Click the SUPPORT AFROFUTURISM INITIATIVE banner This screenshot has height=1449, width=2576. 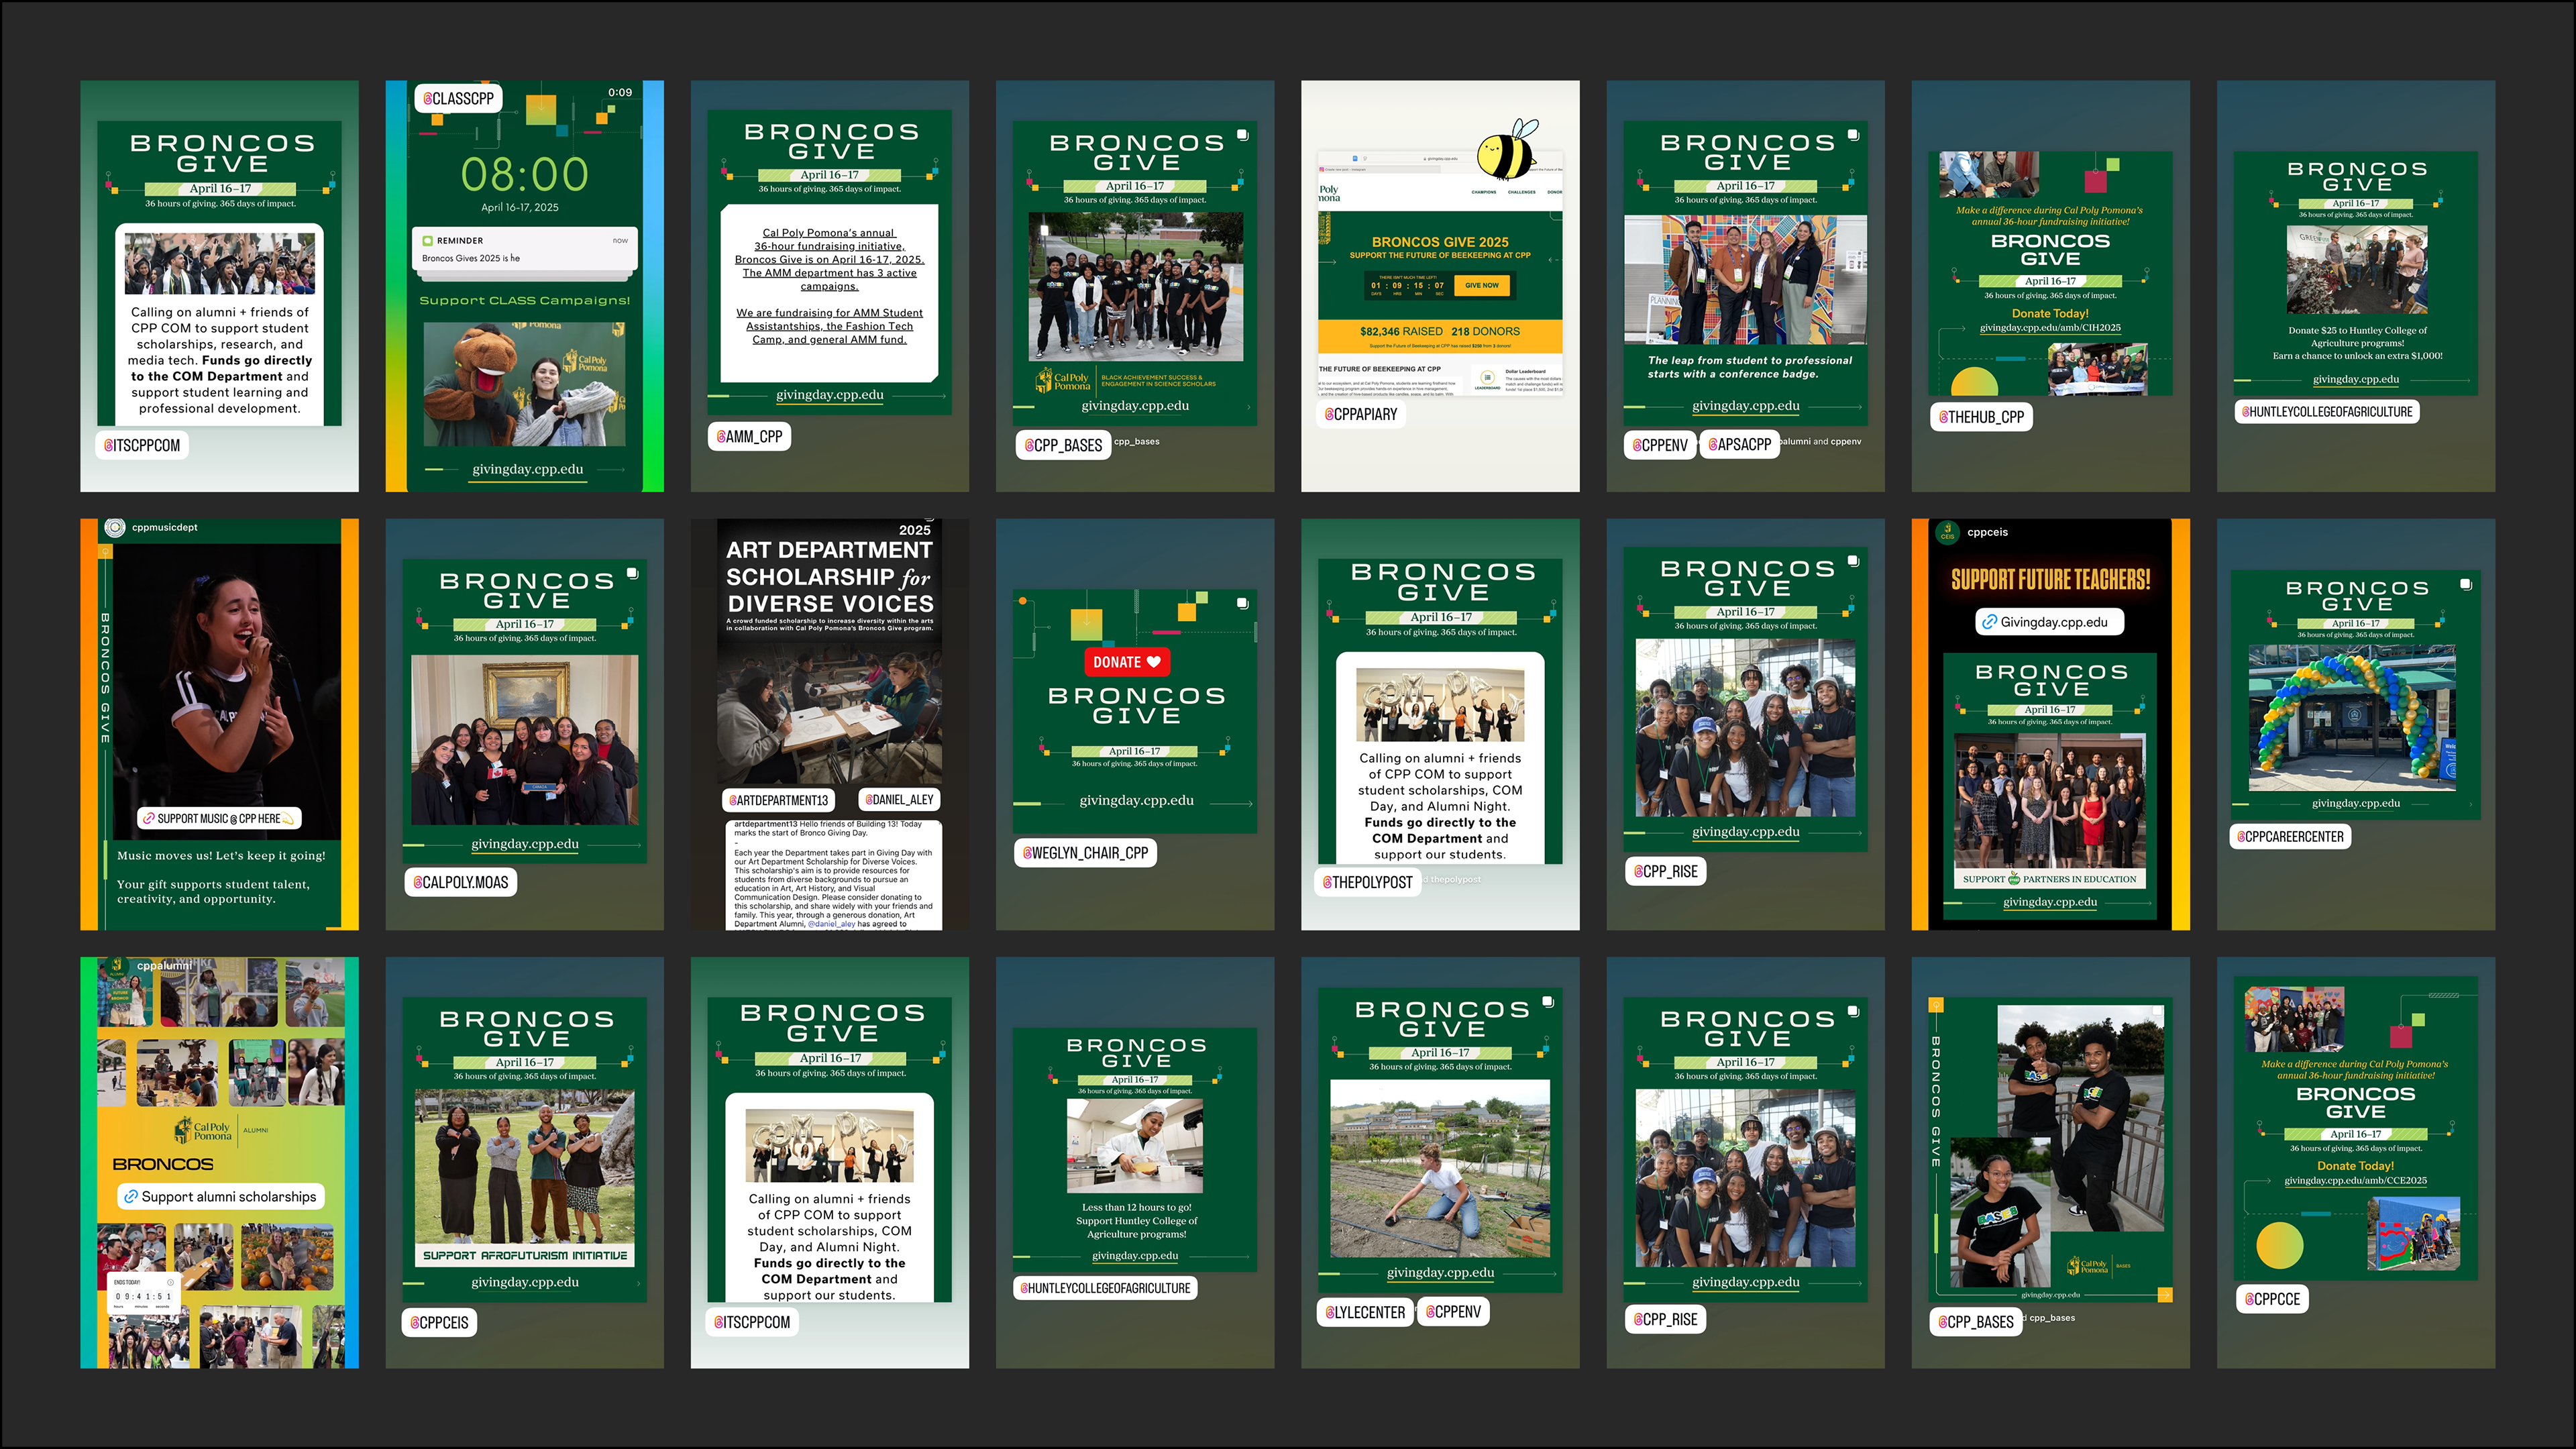tap(525, 1255)
